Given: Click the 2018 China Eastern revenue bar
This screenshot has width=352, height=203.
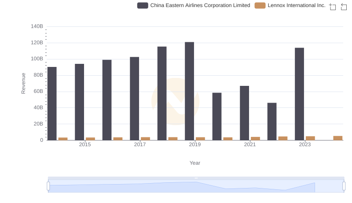Looking at the screenshot, I should point(162,93).
